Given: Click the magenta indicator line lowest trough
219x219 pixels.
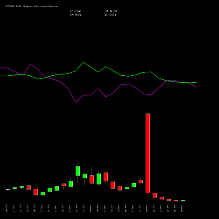Looking at the screenshot, I should tap(75, 102).
